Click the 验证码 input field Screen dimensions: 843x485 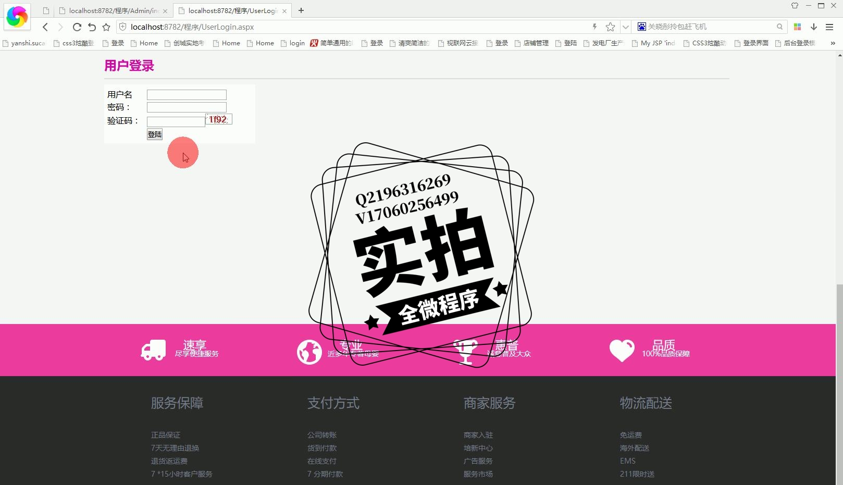coord(176,122)
